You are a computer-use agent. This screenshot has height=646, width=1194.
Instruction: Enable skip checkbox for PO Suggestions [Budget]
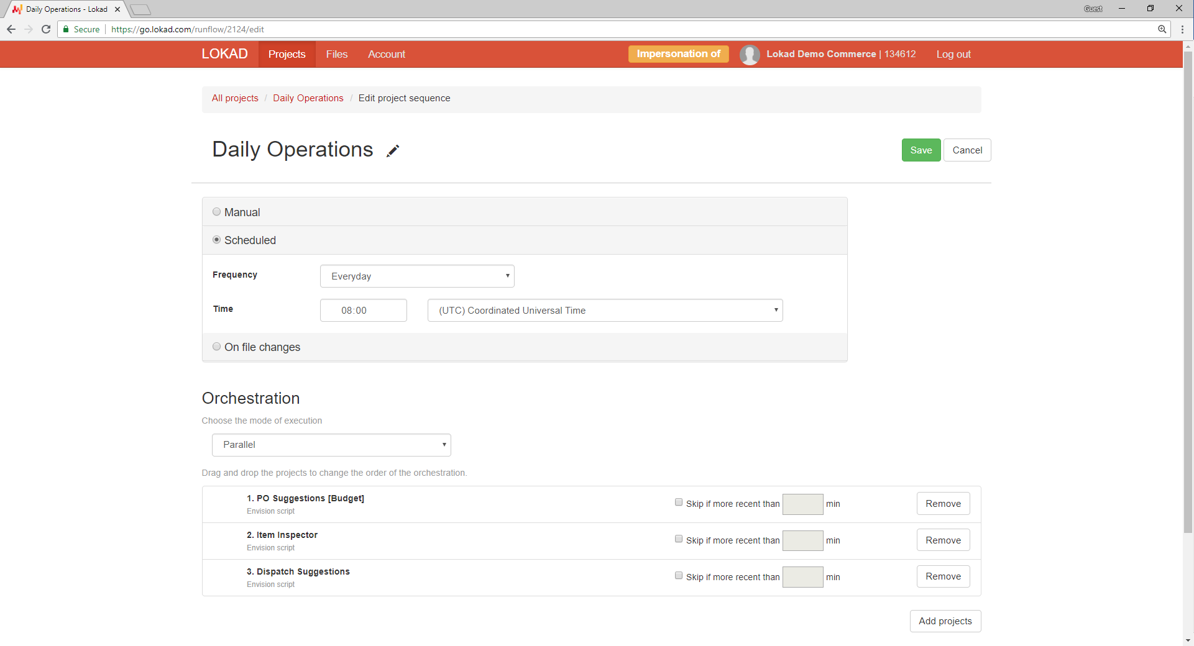(x=679, y=503)
